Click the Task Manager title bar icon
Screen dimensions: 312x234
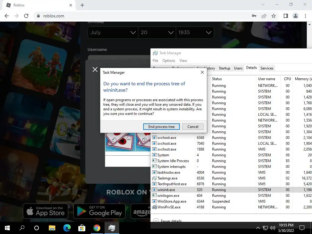(x=155, y=53)
